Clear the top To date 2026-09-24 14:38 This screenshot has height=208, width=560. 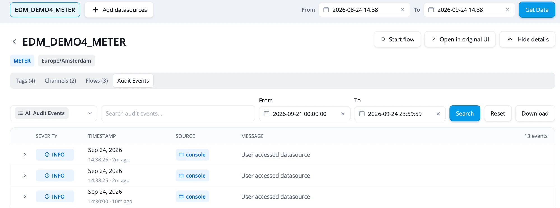(x=507, y=10)
